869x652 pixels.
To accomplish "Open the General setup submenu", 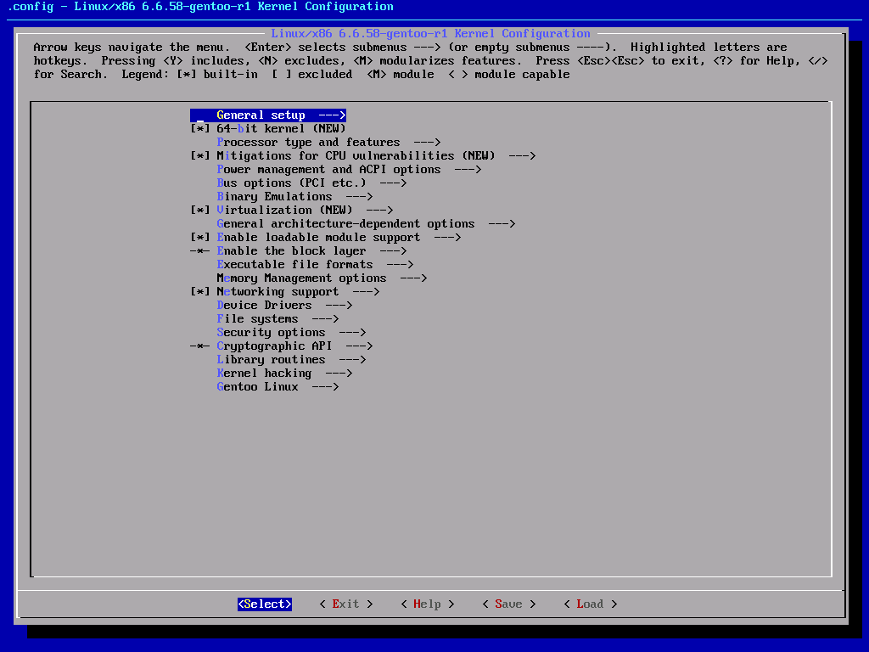I will (267, 115).
